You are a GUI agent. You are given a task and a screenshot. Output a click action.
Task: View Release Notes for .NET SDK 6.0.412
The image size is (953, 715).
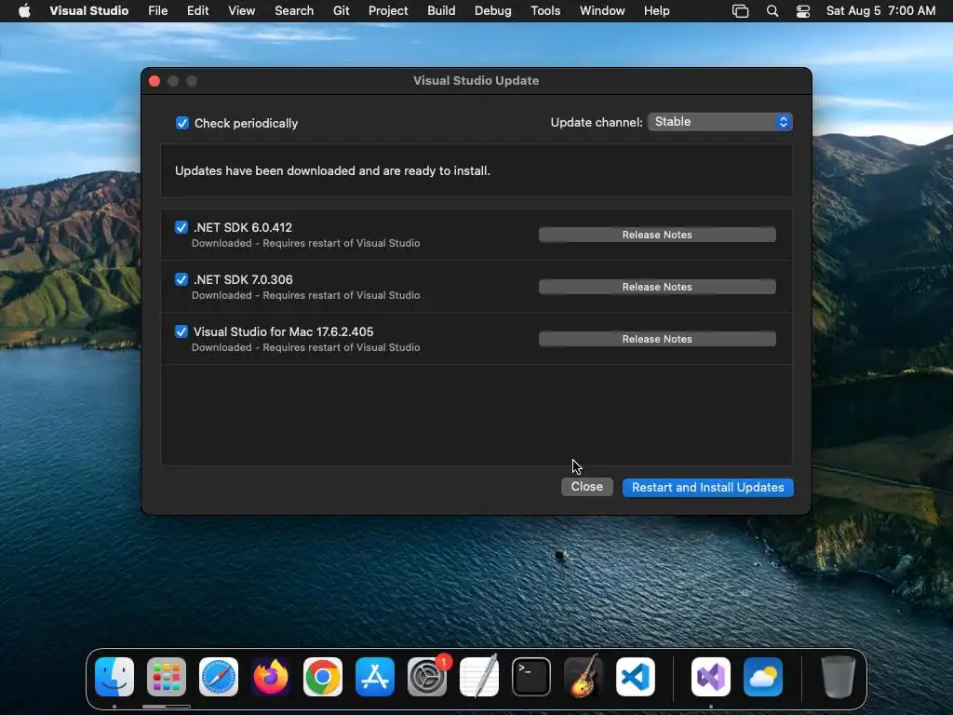[x=657, y=235]
